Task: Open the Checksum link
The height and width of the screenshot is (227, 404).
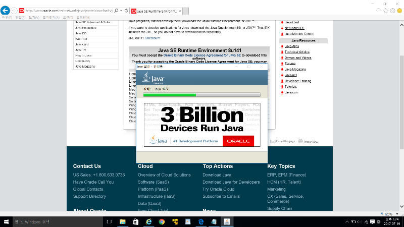Action: point(153,38)
